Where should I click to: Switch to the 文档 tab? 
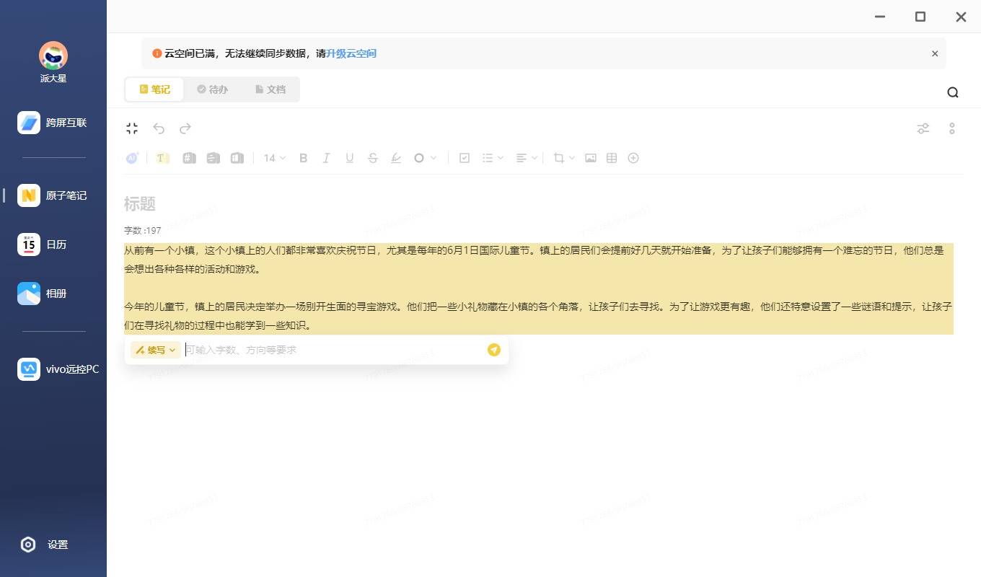270,89
